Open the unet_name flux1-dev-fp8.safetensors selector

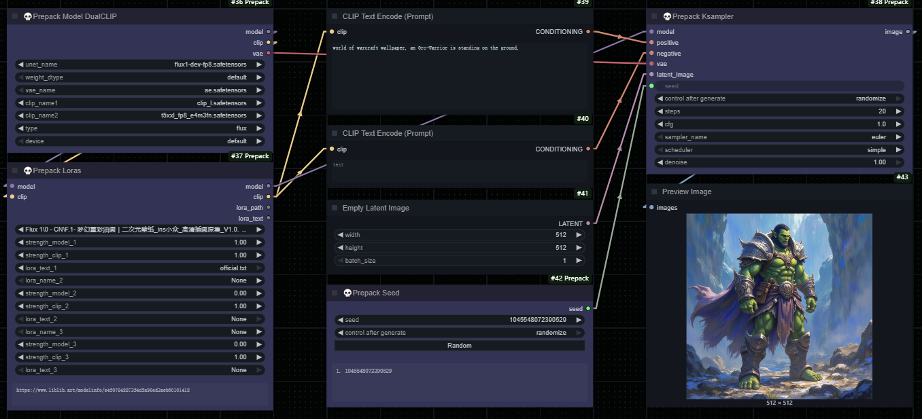tap(140, 65)
